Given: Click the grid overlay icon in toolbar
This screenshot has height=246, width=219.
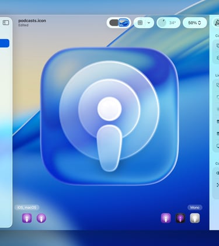Looking at the screenshot, I should (140, 23).
